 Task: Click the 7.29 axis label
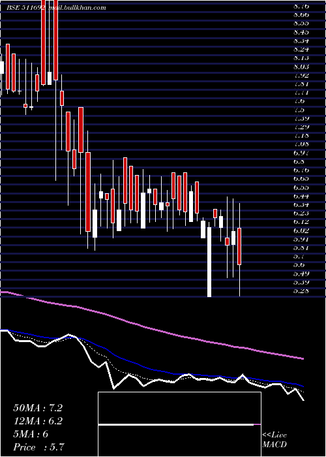tap(301, 127)
